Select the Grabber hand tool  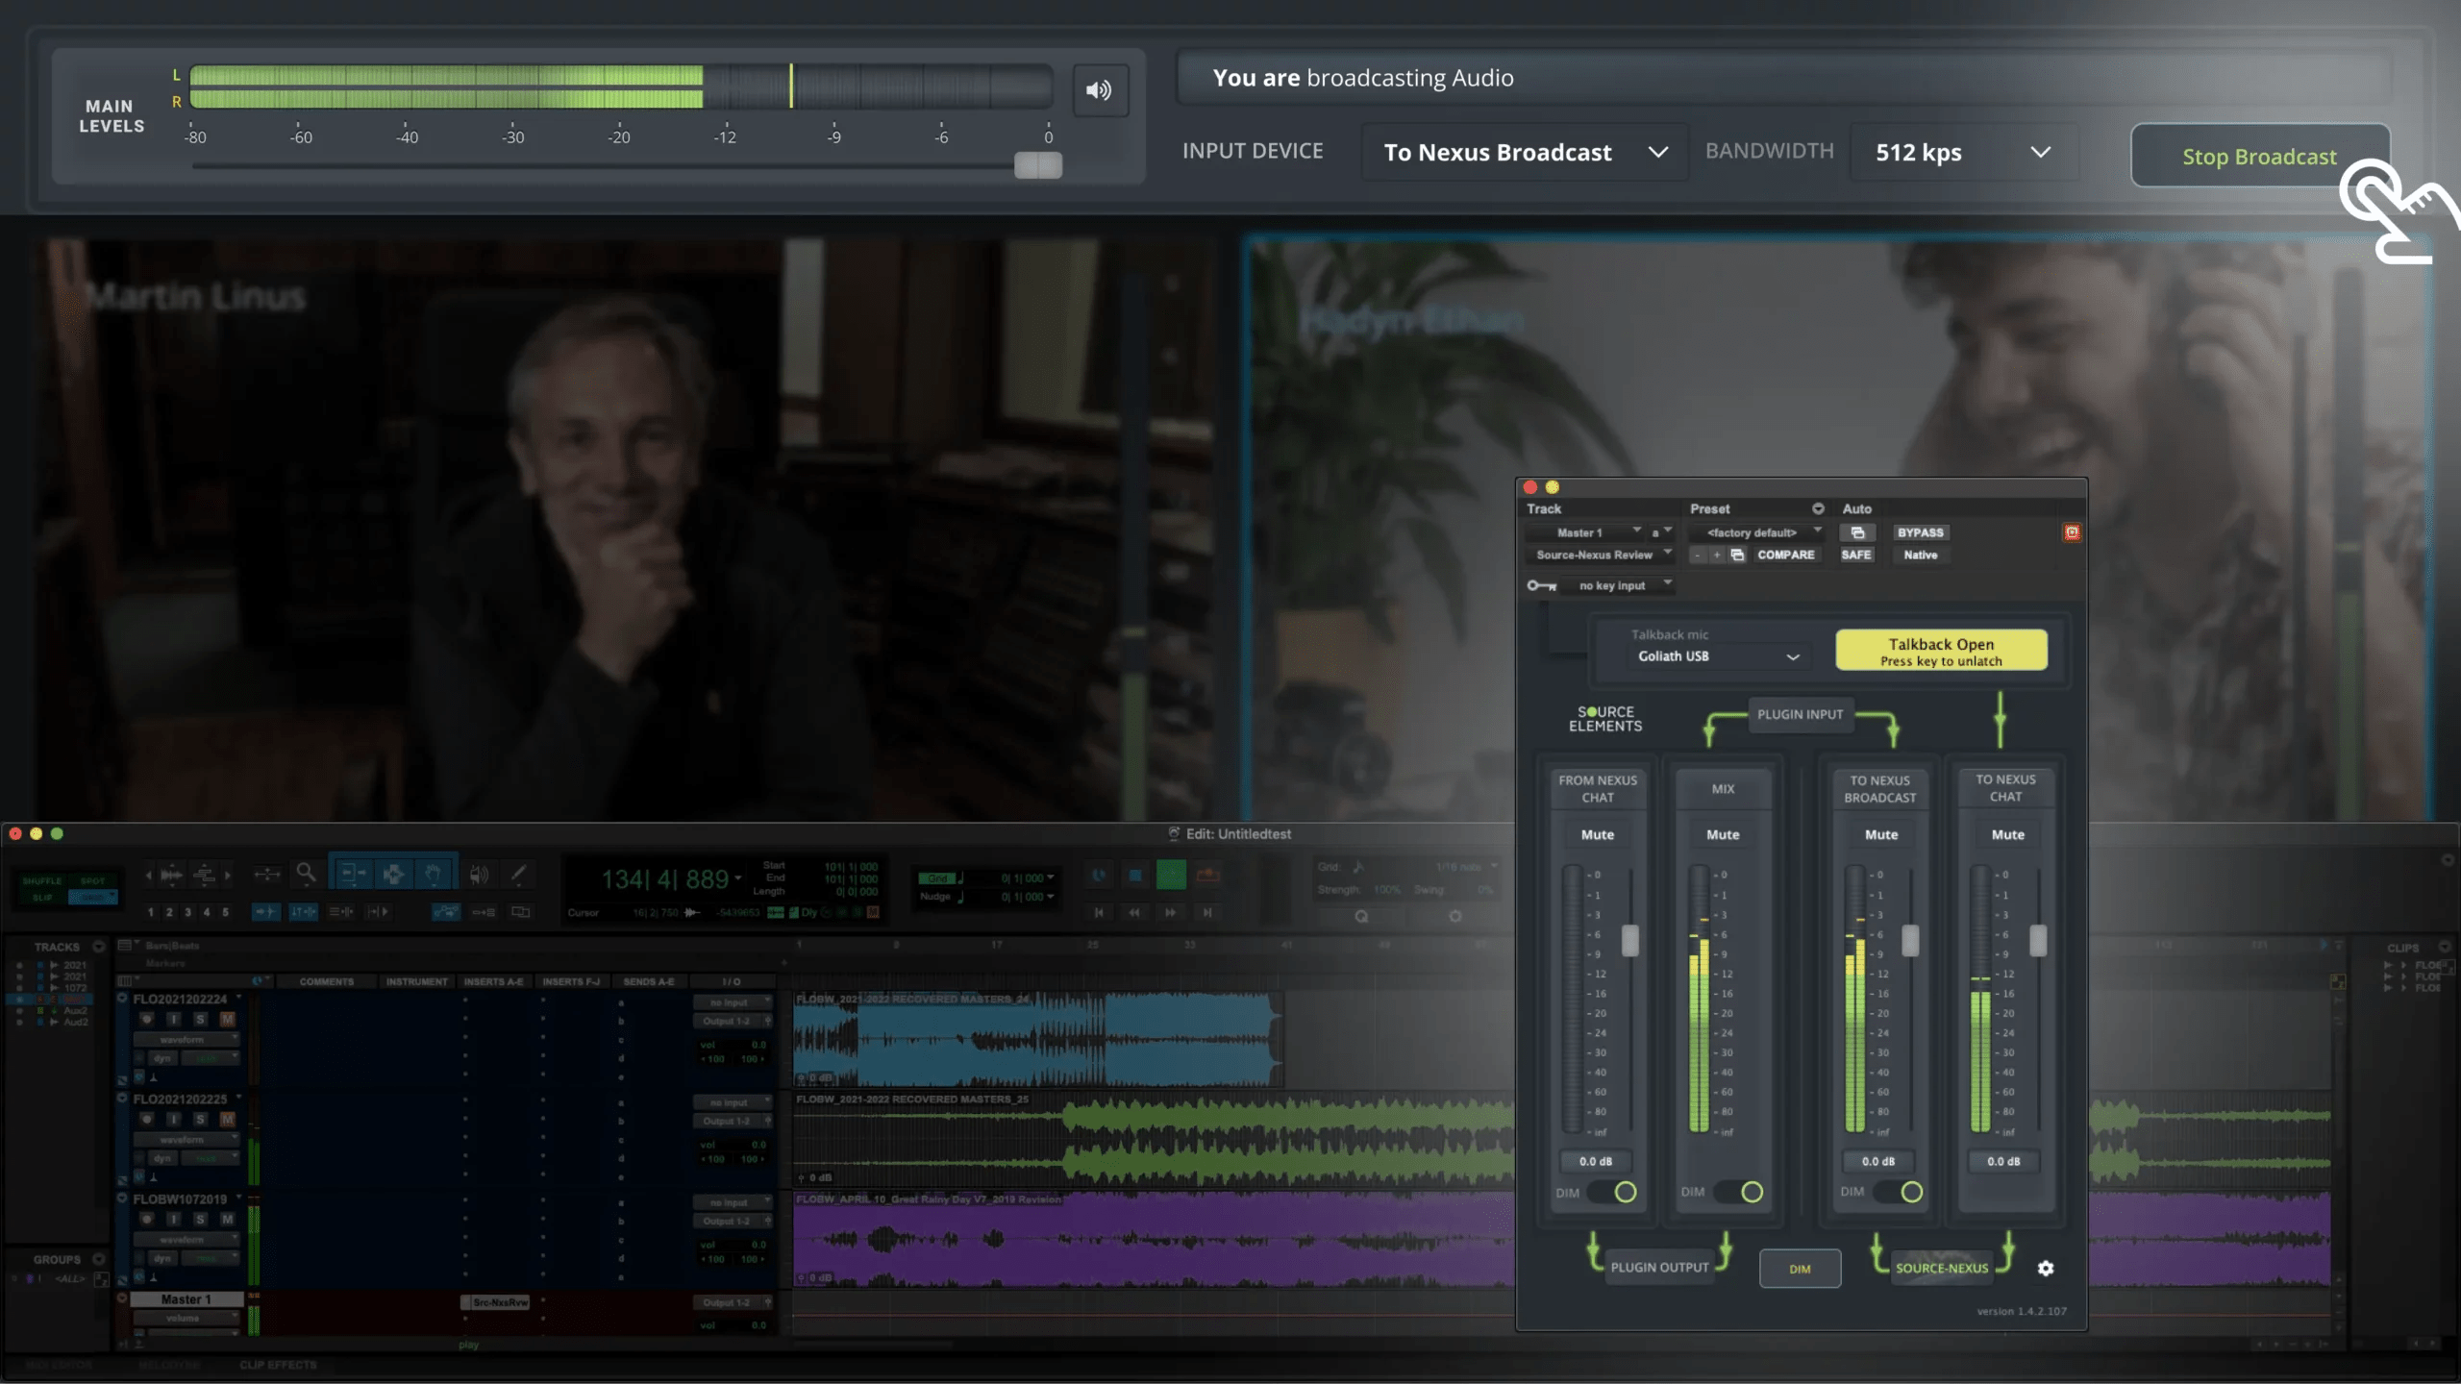(435, 873)
